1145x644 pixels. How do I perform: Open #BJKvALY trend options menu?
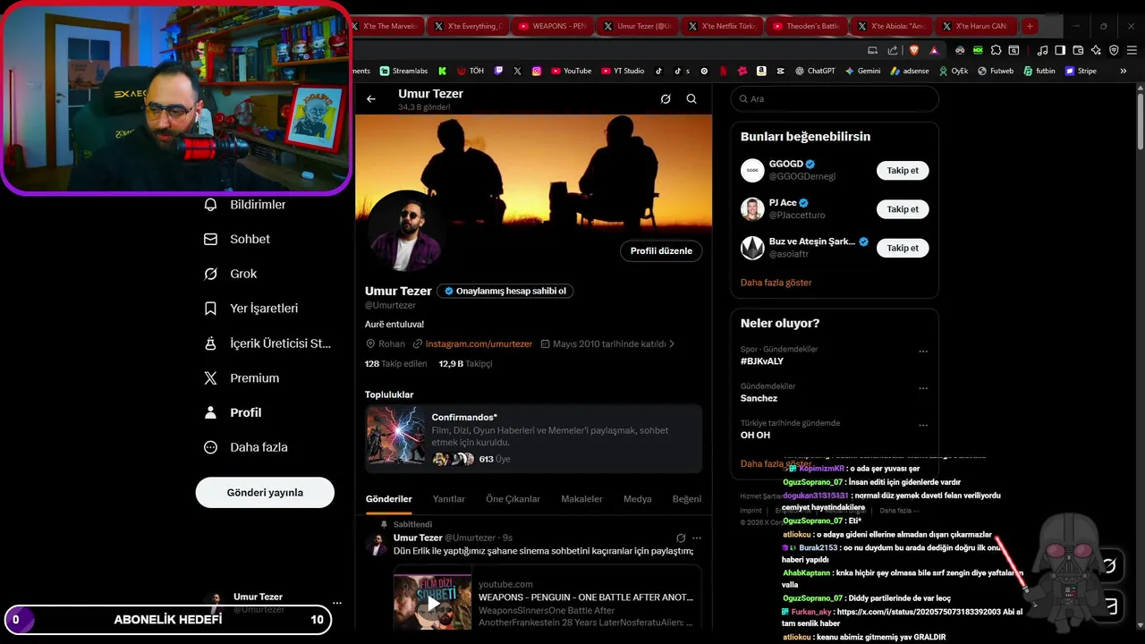click(923, 352)
